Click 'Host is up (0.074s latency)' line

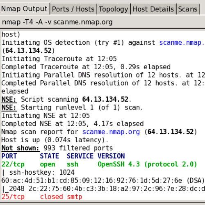tap(55, 140)
